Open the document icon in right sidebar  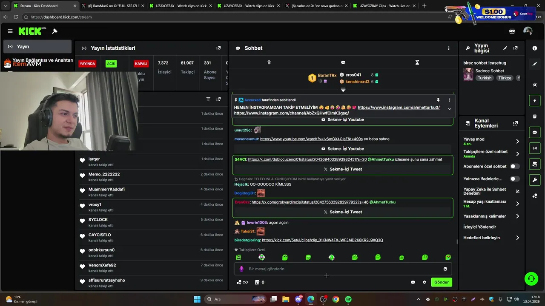(535, 116)
